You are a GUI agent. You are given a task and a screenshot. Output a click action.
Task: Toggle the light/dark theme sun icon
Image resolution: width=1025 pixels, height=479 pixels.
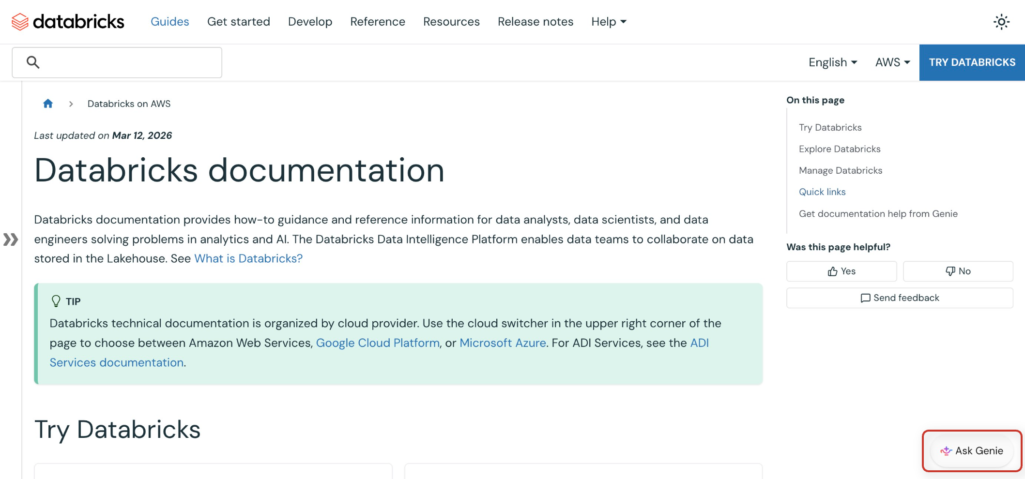coord(1001,22)
